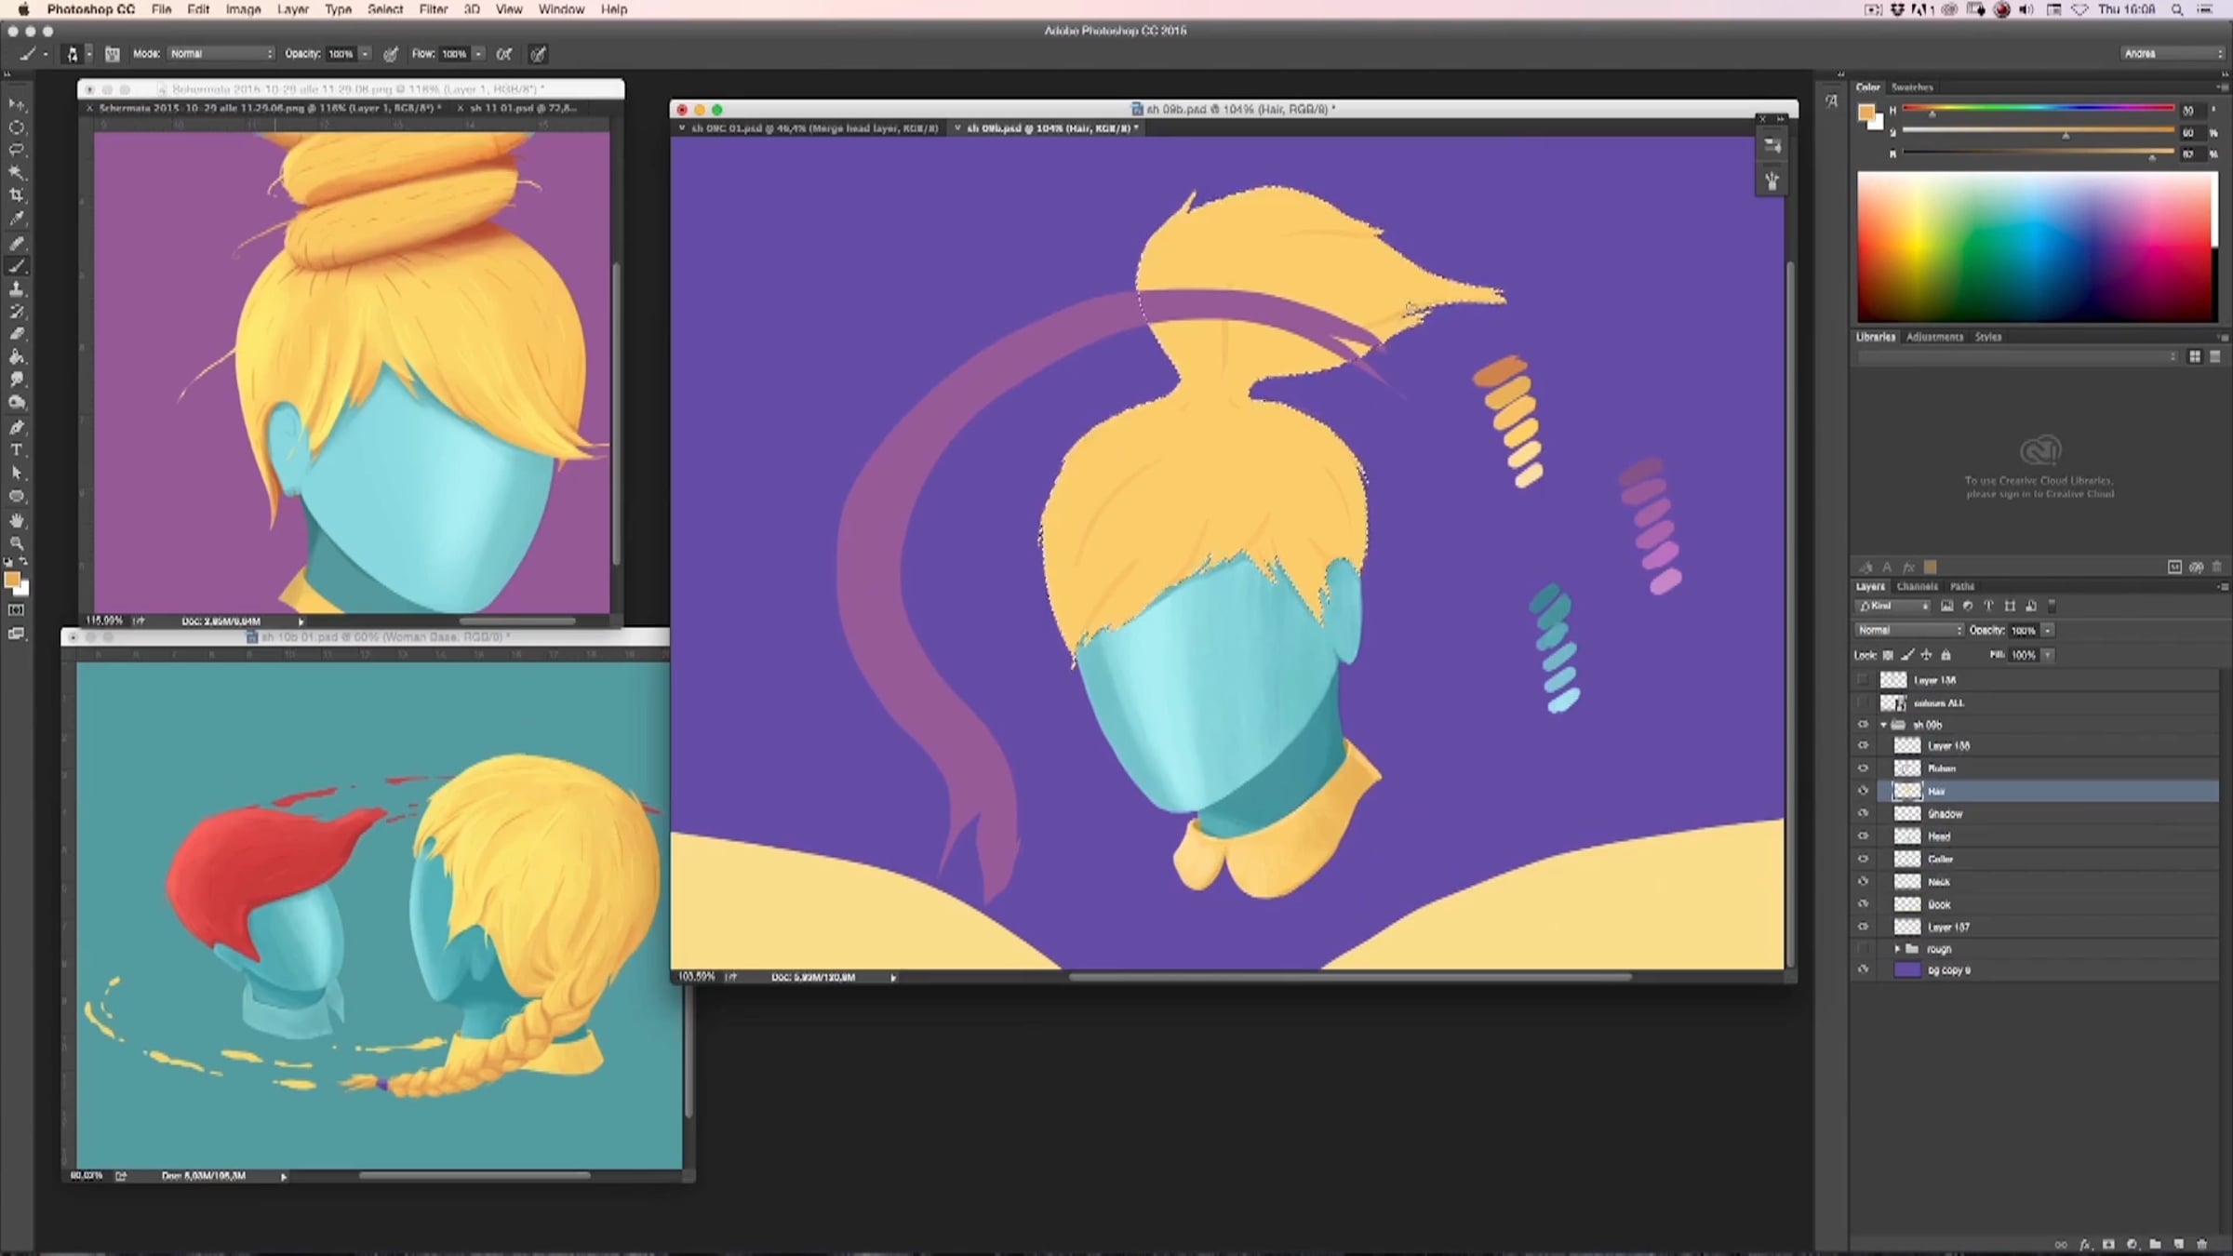Image resolution: width=2233 pixels, height=1256 pixels.
Task: Toggle visibility of the Head layer
Action: pos(1863,836)
